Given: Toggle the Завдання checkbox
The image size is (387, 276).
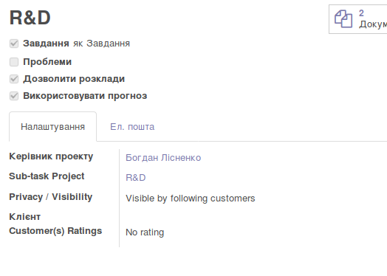Looking at the screenshot, I should tap(14, 44).
